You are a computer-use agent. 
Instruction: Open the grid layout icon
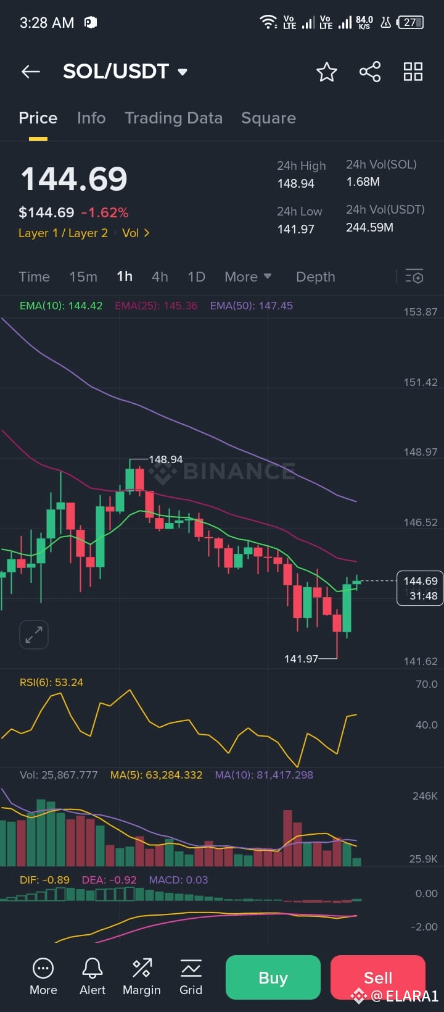coord(413,72)
